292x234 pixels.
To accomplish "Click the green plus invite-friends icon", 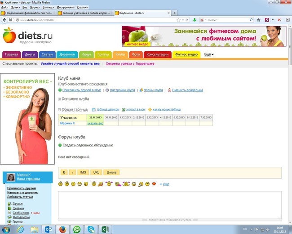I will click(x=60, y=90).
